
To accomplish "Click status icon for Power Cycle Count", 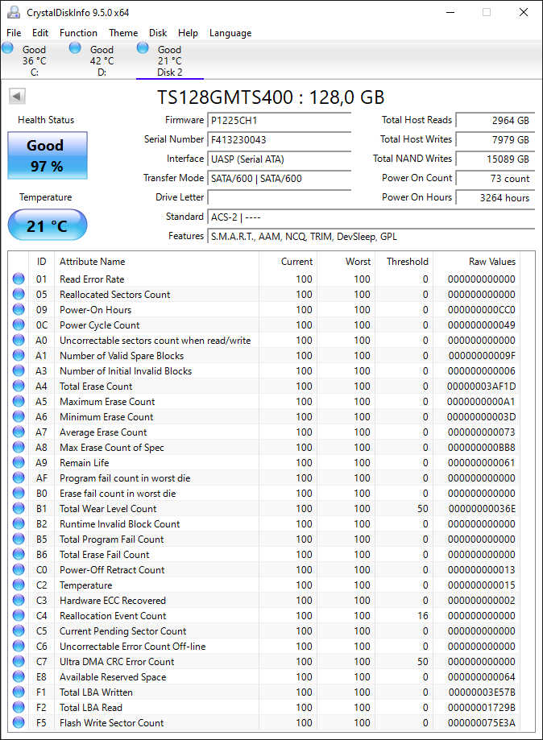I will click(x=19, y=325).
